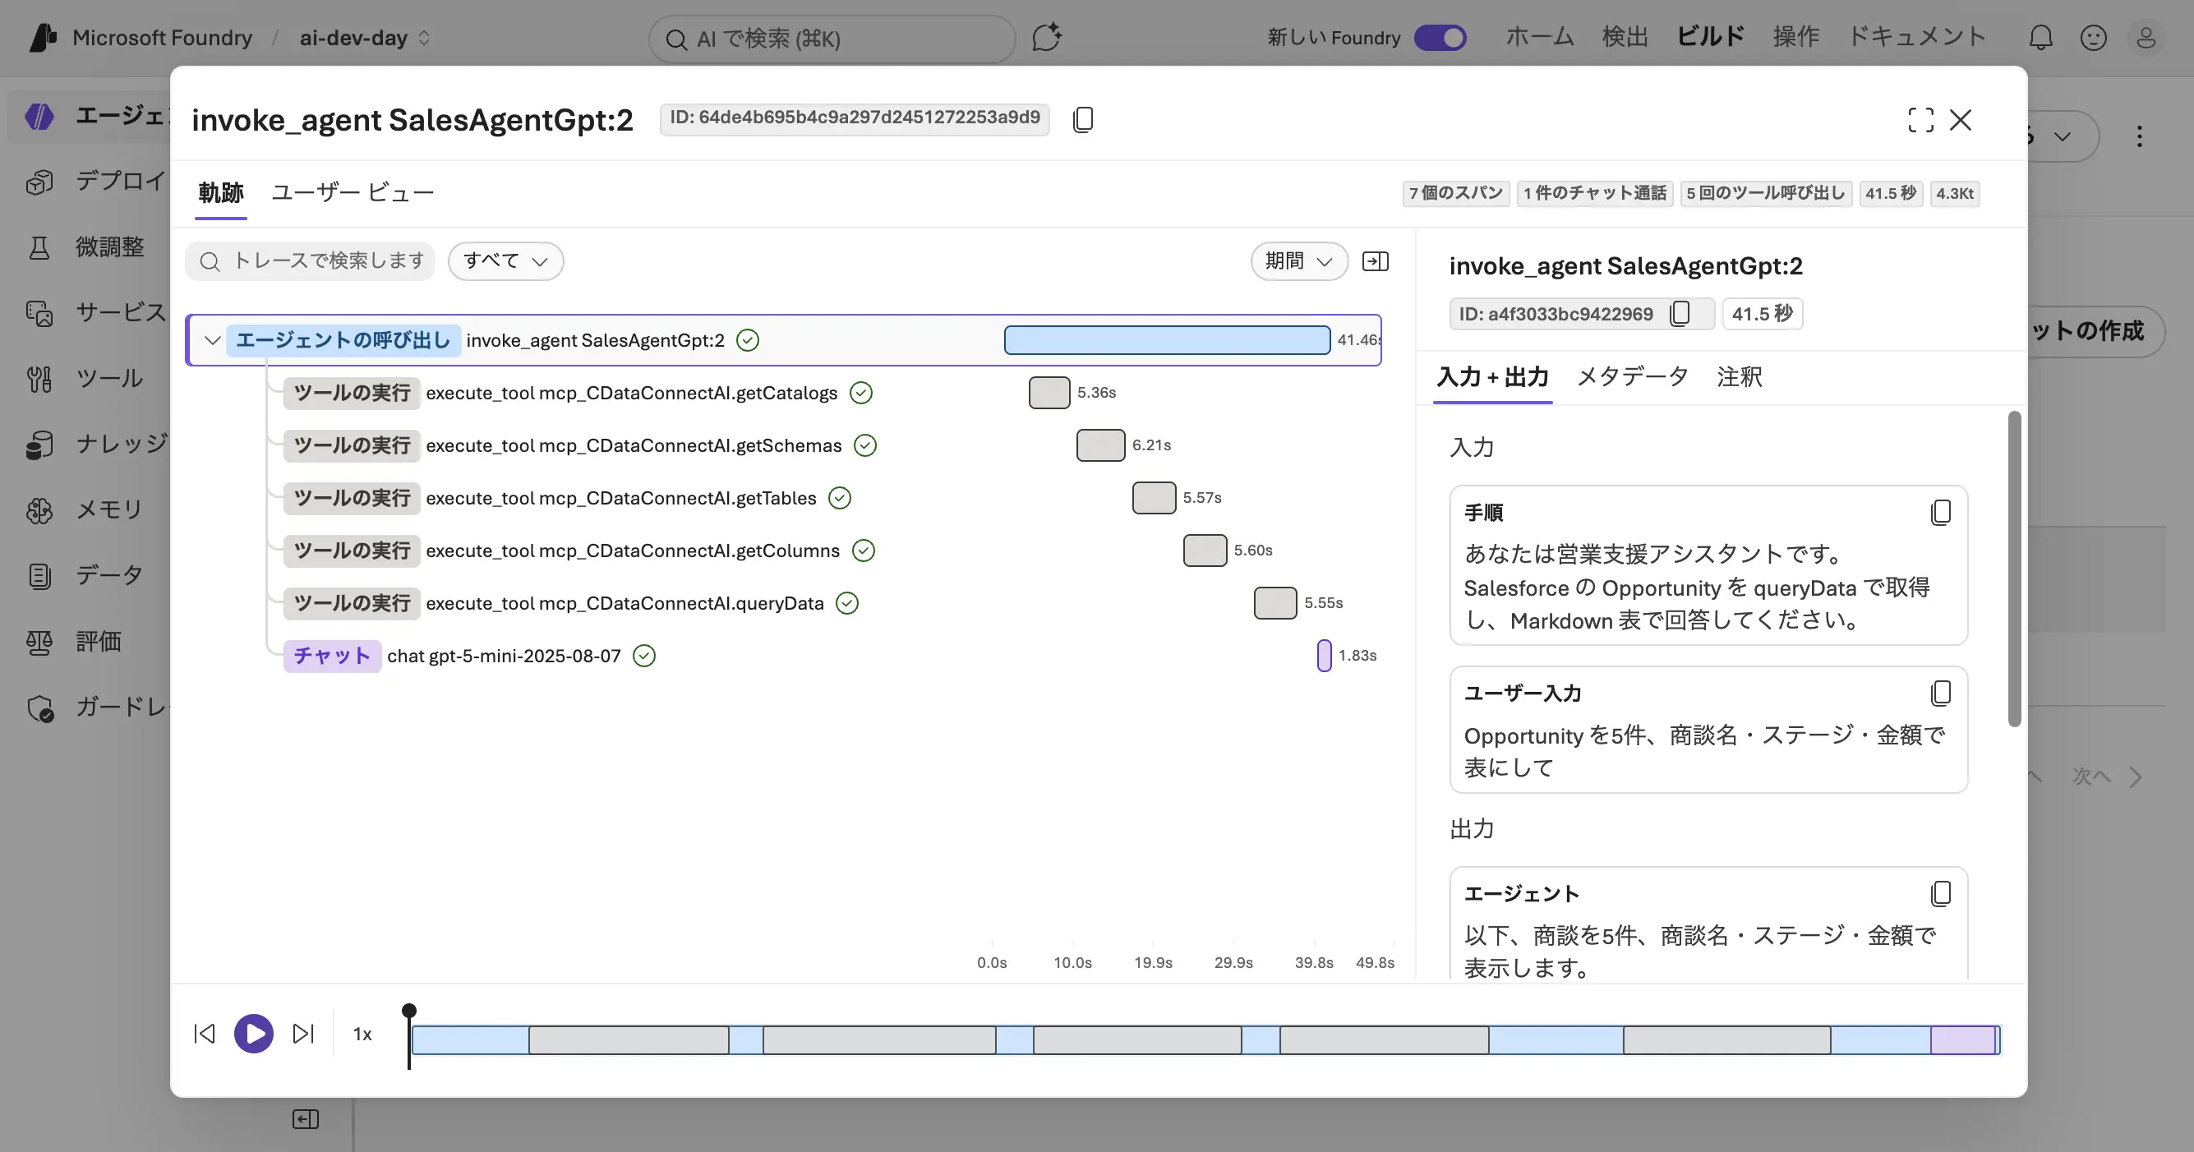Select 入力 + 出力 tab
The width and height of the screenshot is (2194, 1152).
click(1492, 376)
